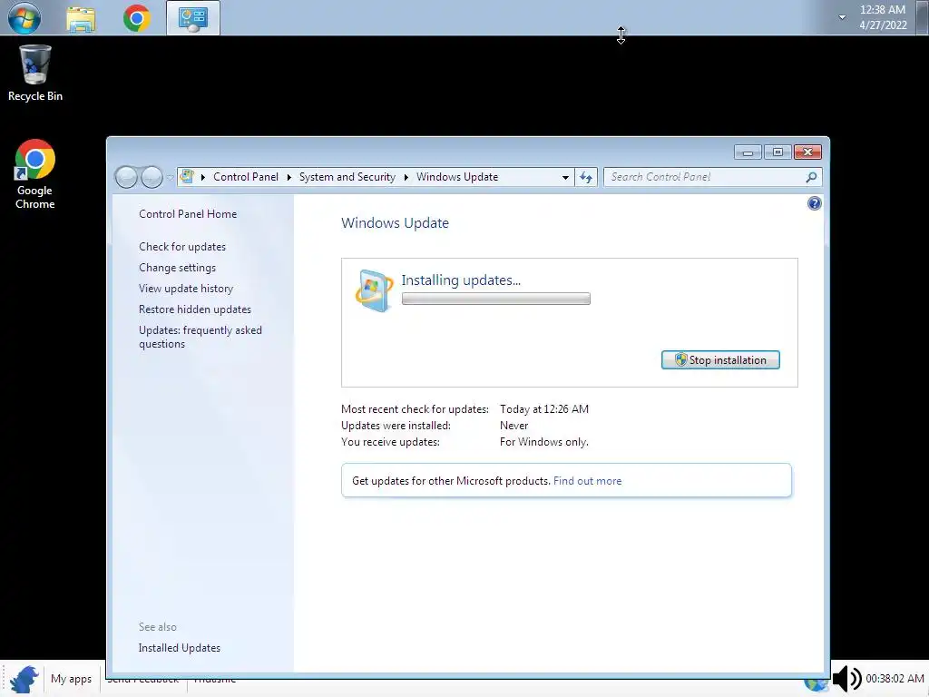This screenshot has width=929, height=697.
Task: Click 'Installing updates...' status text
Action: pos(461,280)
